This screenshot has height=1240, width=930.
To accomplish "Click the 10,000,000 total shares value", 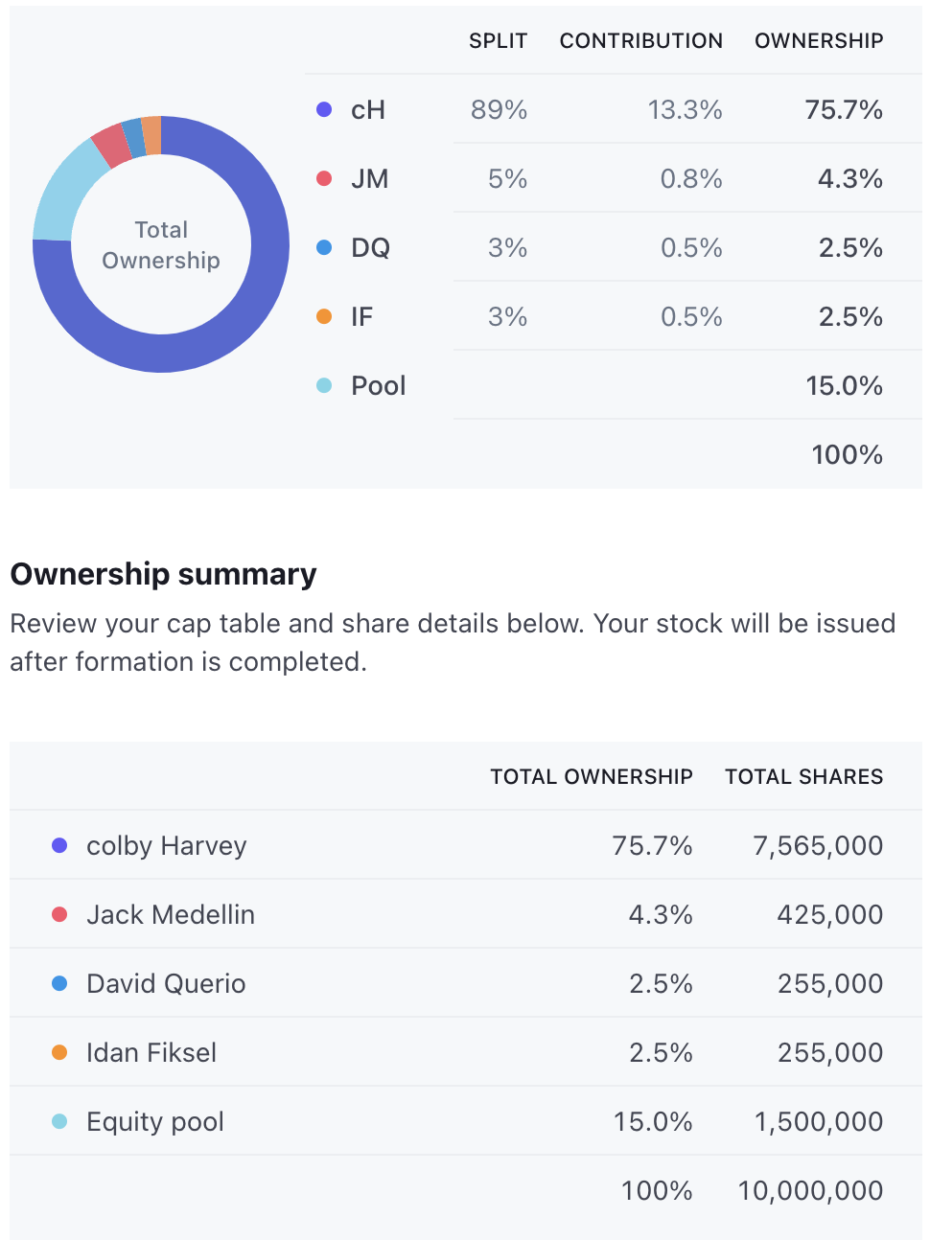I will tap(810, 1191).
